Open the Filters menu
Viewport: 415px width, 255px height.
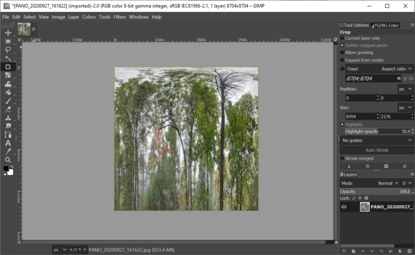click(x=120, y=17)
